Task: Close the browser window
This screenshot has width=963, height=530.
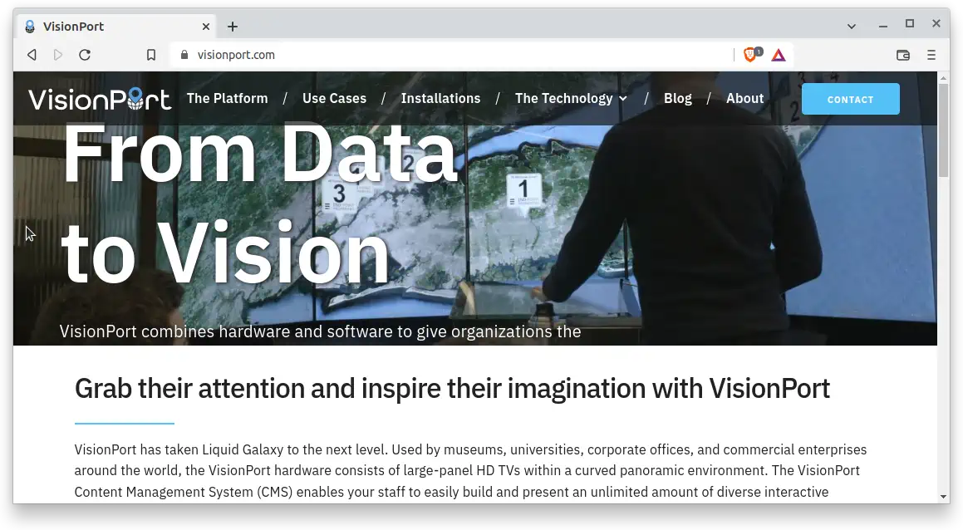Action: 936,24
